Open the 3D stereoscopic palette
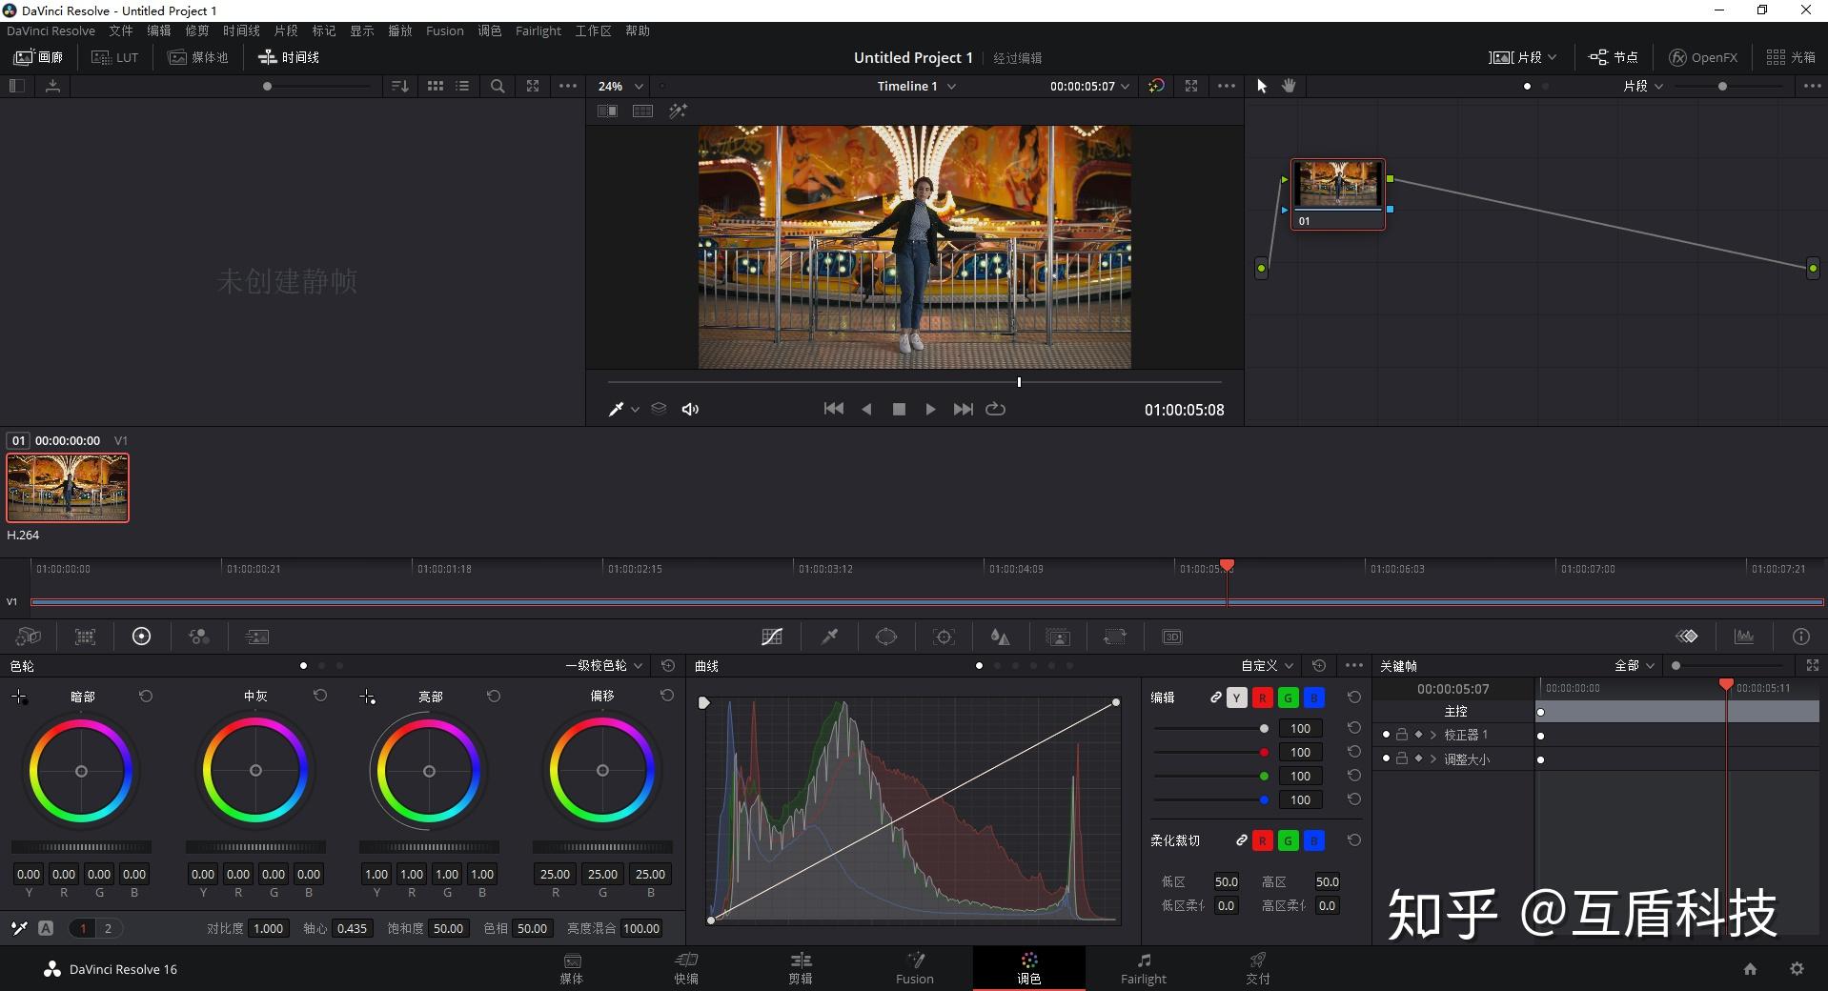This screenshot has width=1828, height=991. pyautogui.click(x=1172, y=637)
